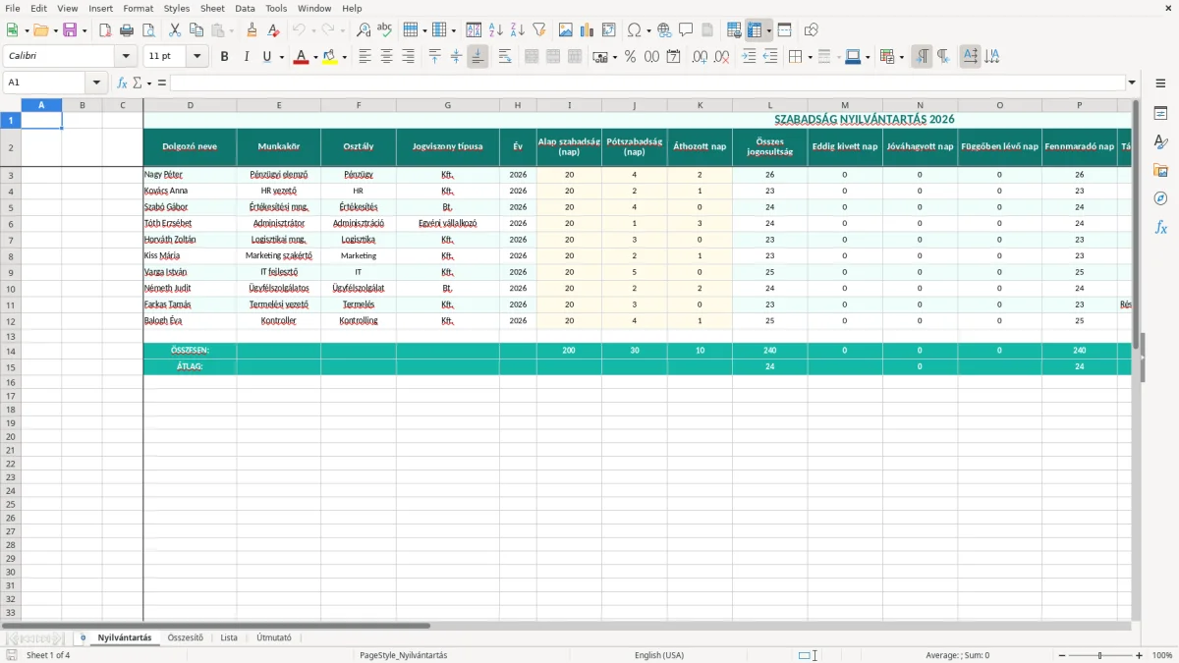Open the Data menu
Image resolution: width=1179 pixels, height=663 pixels.
pos(245,8)
